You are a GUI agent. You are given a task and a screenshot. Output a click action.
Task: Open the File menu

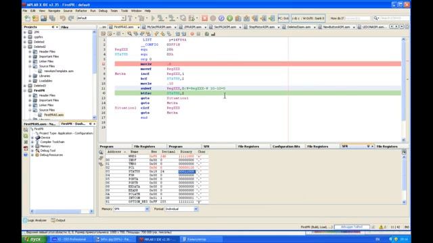(x=25, y=11)
